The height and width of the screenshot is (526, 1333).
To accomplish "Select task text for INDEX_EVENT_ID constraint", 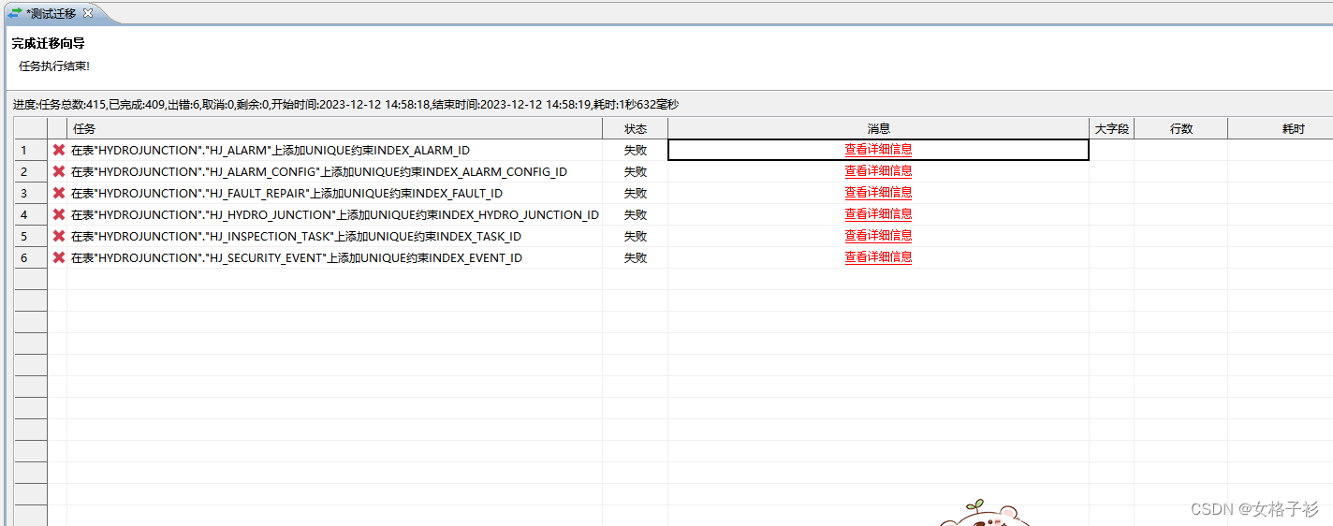I will [297, 257].
